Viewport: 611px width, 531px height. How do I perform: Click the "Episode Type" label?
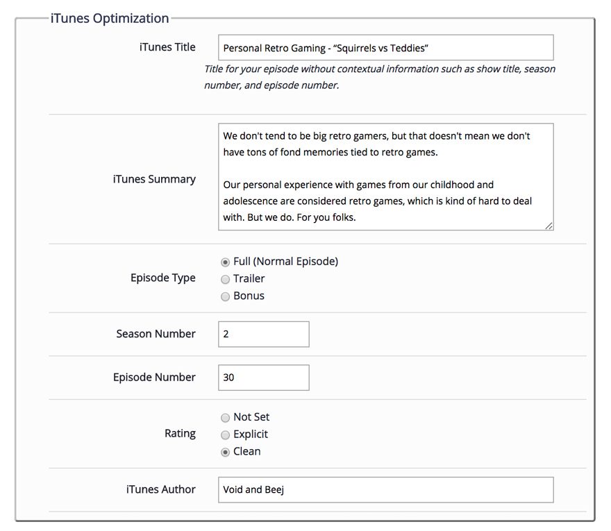click(x=162, y=278)
